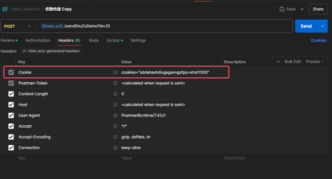This screenshot has width=332, height=179.
Task: Toggle the Cookie header checkbox
Action: [11, 72]
